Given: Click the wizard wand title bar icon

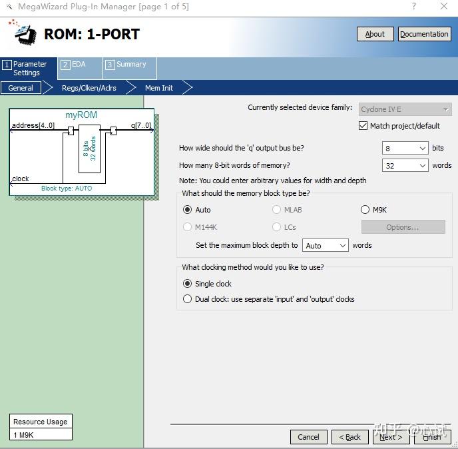Looking at the screenshot, I should pyautogui.click(x=9, y=7).
